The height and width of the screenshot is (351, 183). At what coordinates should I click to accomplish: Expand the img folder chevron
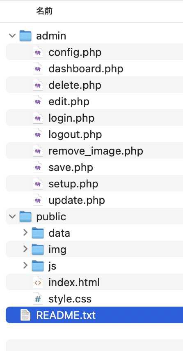pos(25,249)
